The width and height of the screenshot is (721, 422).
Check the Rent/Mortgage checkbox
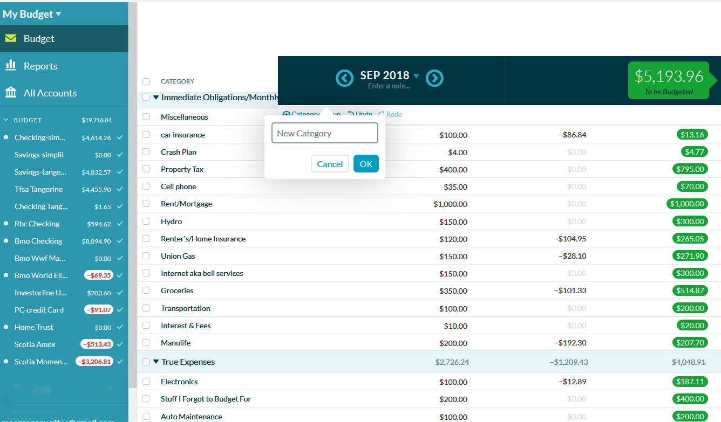click(x=146, y=204)
